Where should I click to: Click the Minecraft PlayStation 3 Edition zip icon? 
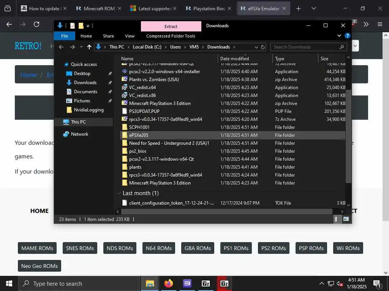click(125, 103)
